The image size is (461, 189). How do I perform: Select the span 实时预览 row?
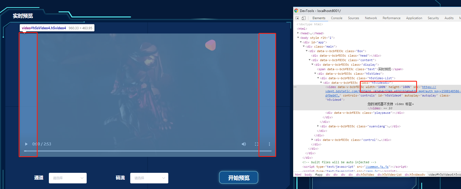pos(360,69)
